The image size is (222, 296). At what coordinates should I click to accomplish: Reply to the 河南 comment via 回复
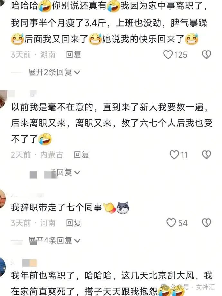pos(74,223)
